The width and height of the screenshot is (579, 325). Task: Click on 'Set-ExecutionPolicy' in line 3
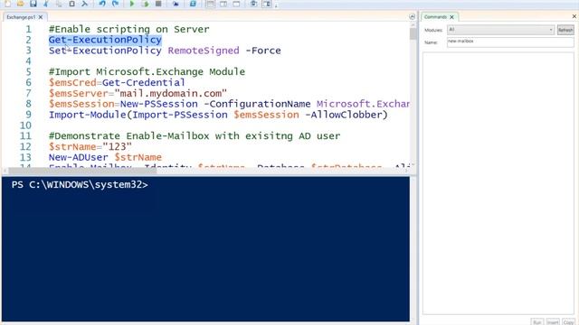pyautogui.click(x=105, y=51)
